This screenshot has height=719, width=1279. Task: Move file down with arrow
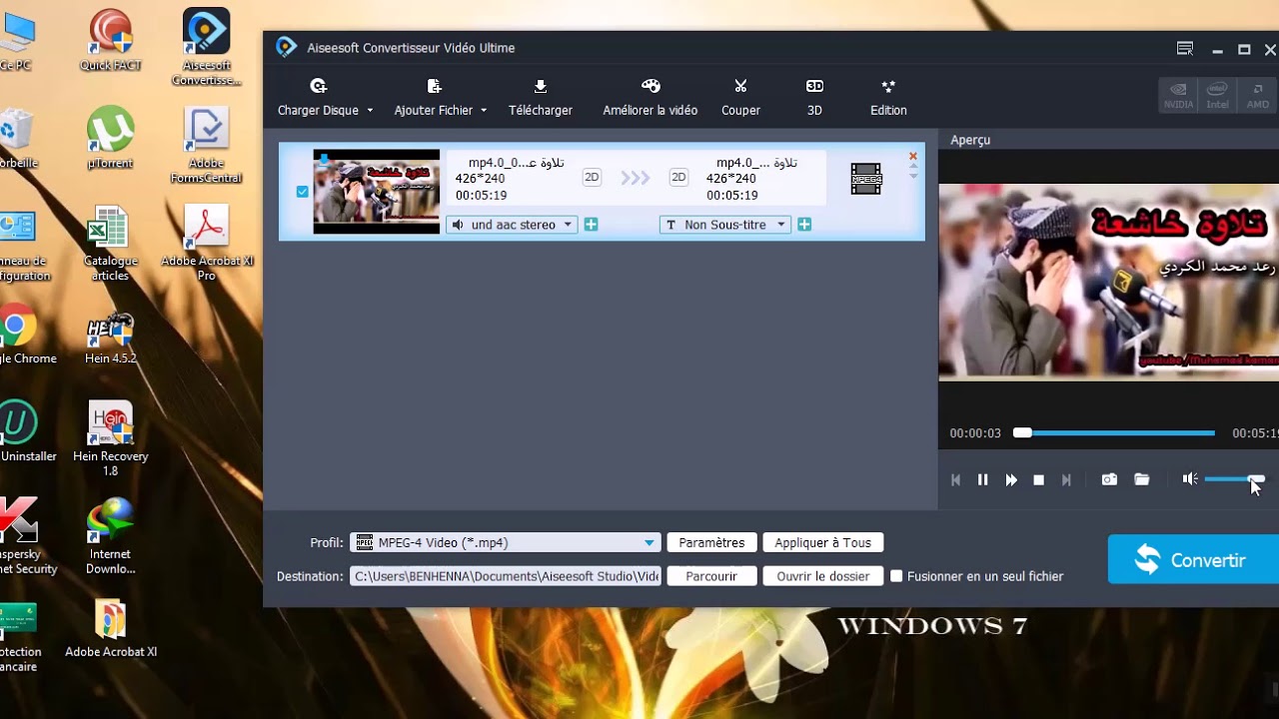[912, 176]
